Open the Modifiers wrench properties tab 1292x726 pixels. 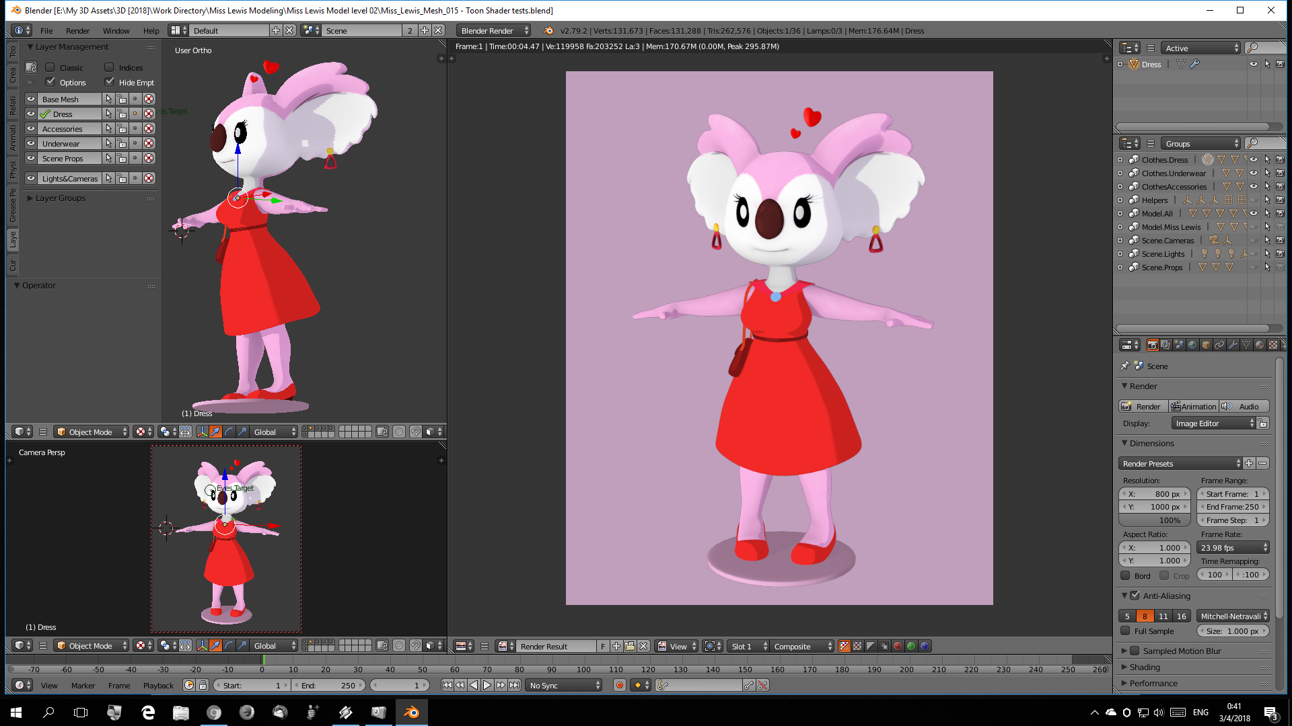pos(1233,345)
